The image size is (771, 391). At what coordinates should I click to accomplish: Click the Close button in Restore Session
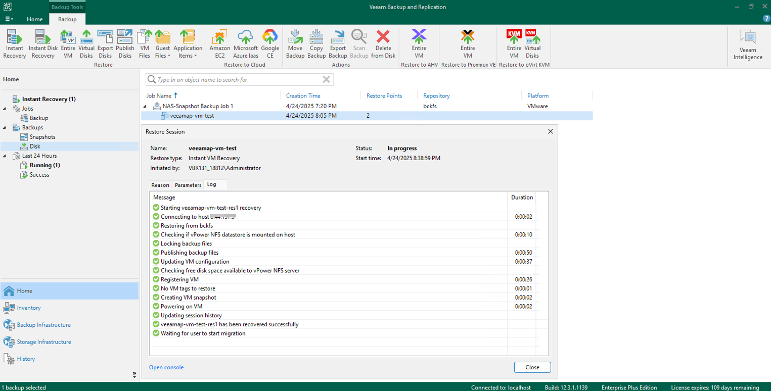532,367
